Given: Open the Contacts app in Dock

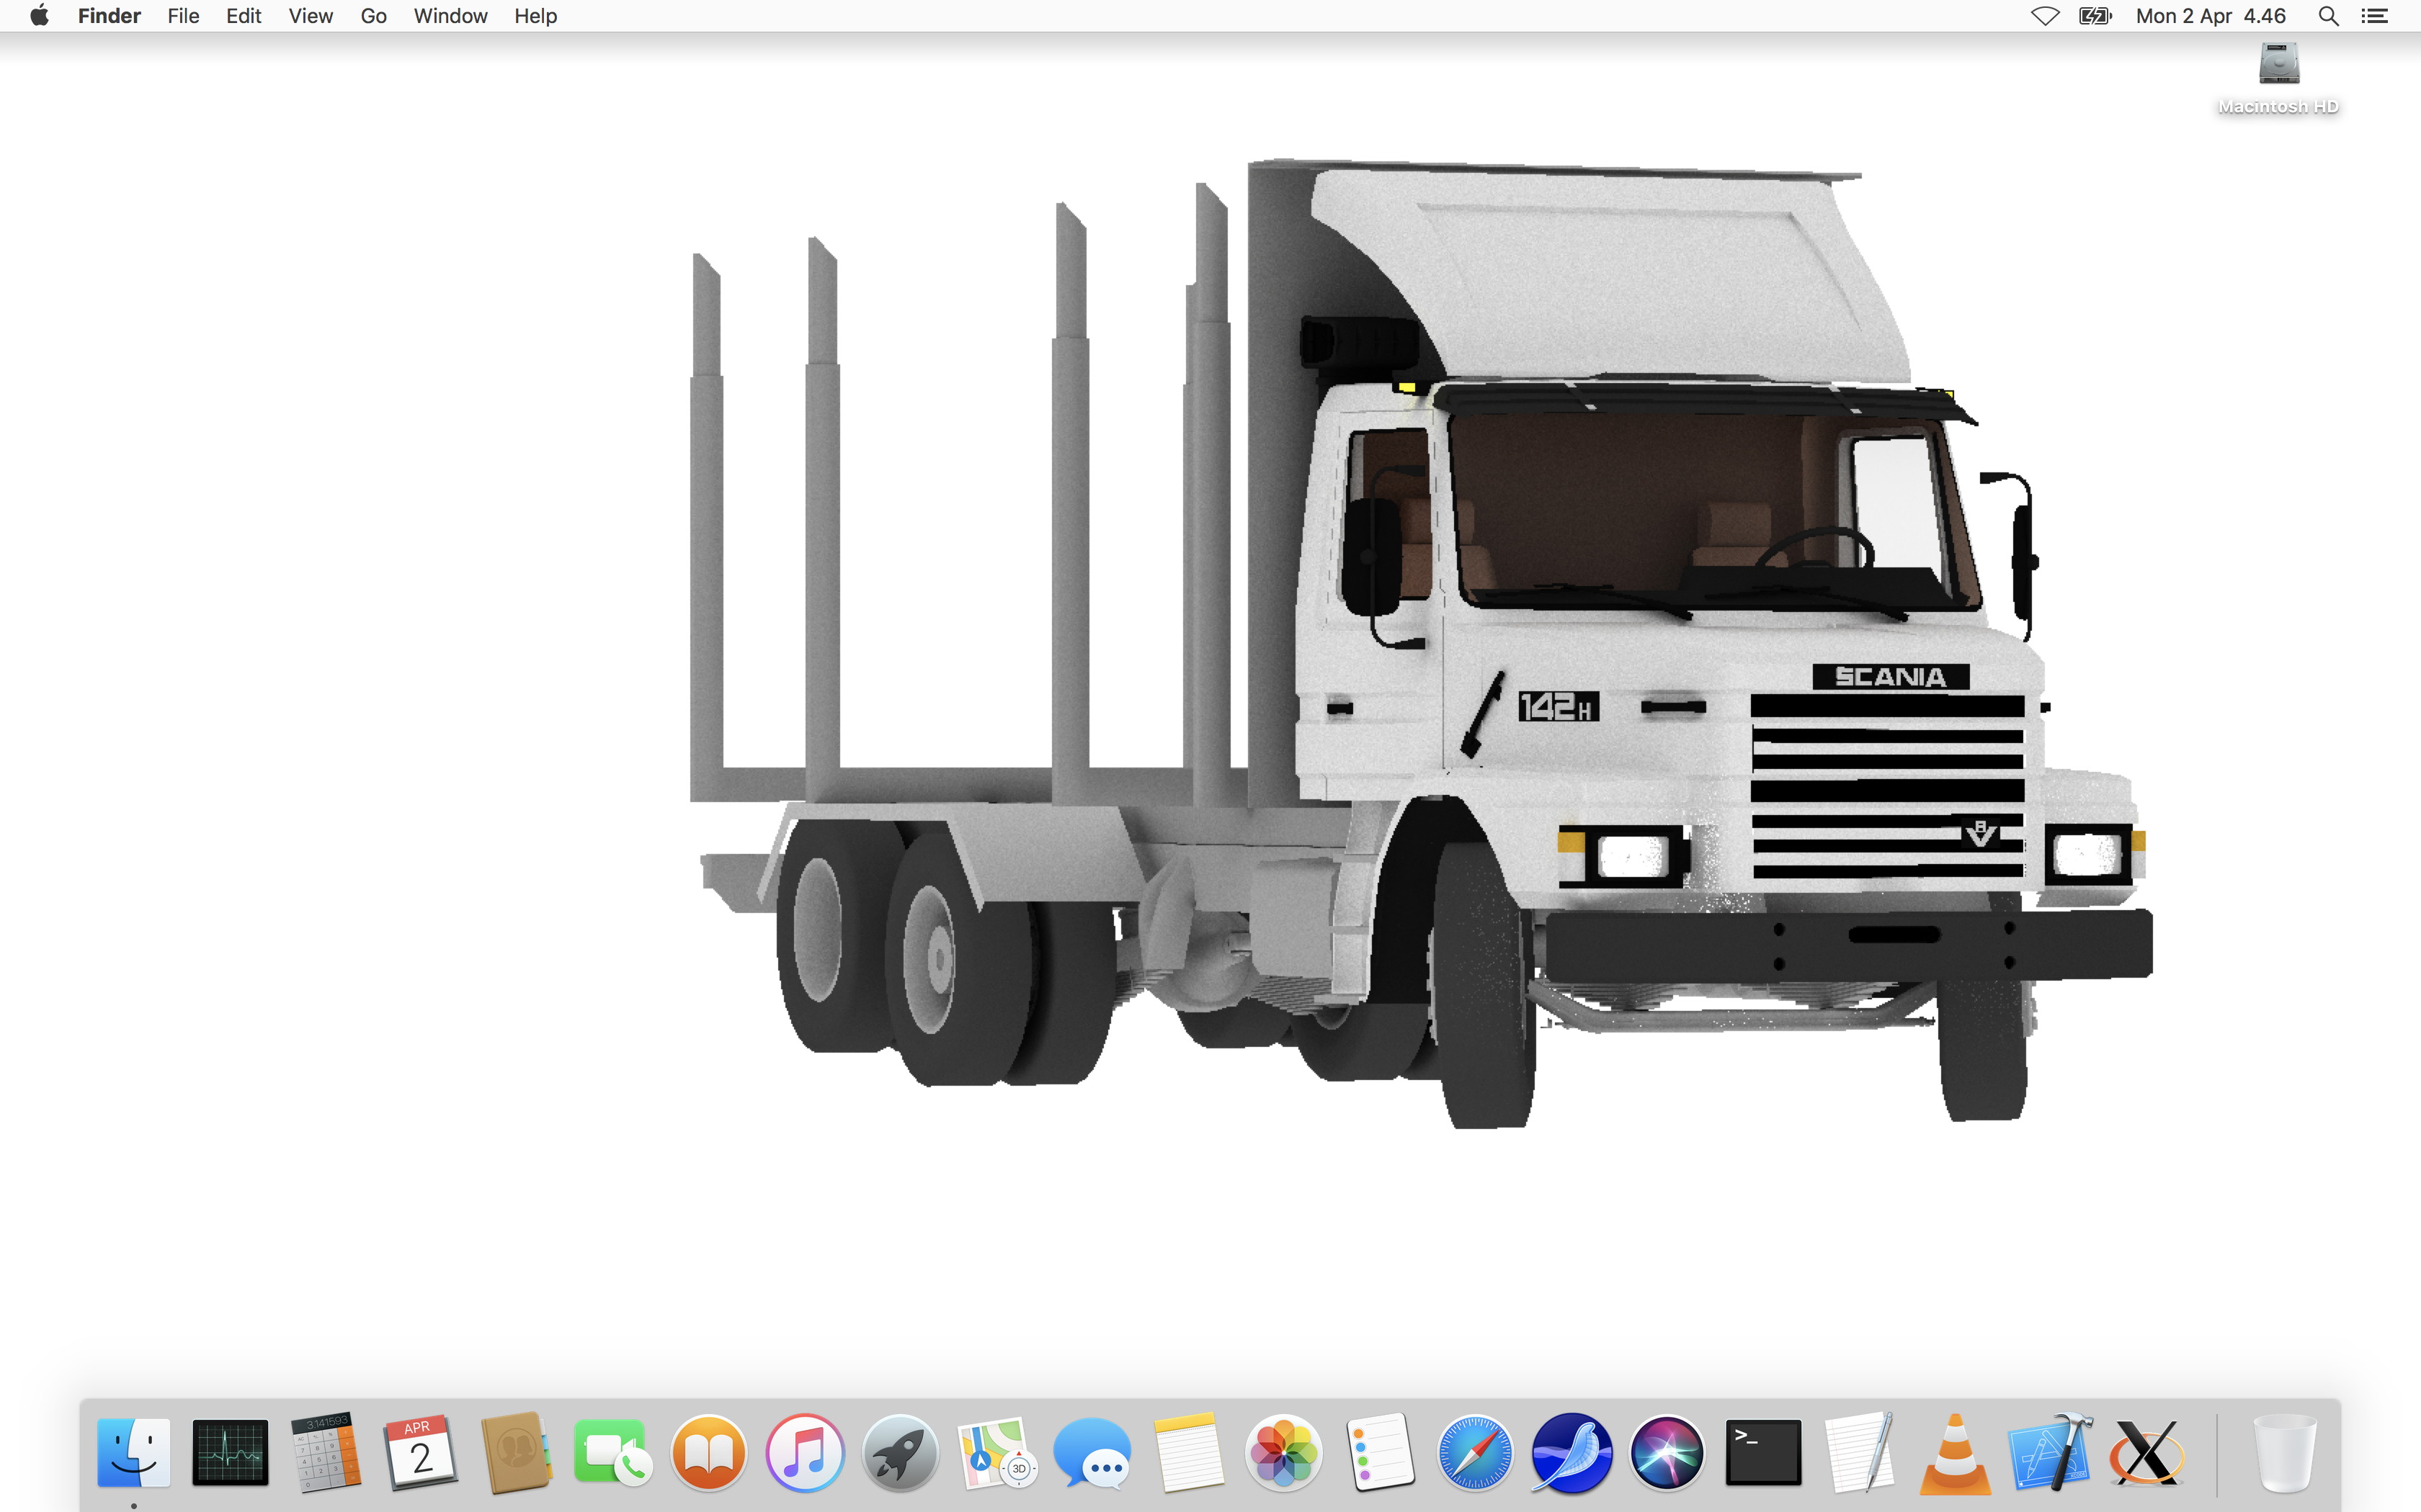Looking at the screenshot, I should pyautogui.click(x=516, y=1452).
